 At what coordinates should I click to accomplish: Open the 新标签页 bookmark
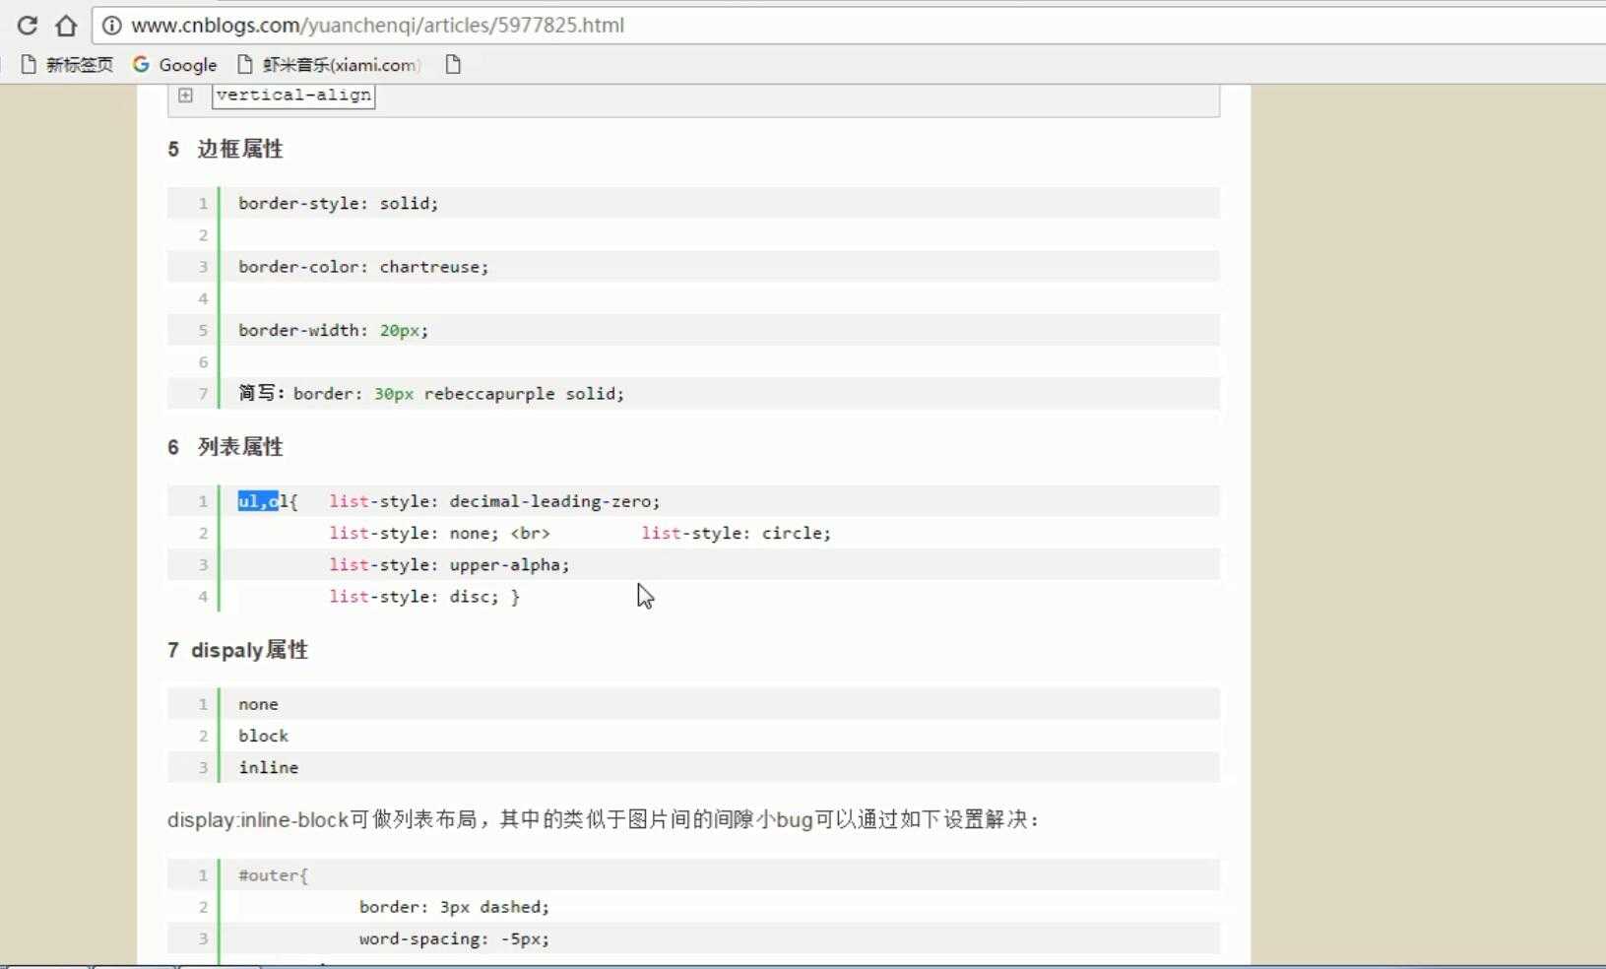click(x=67, y=65)
